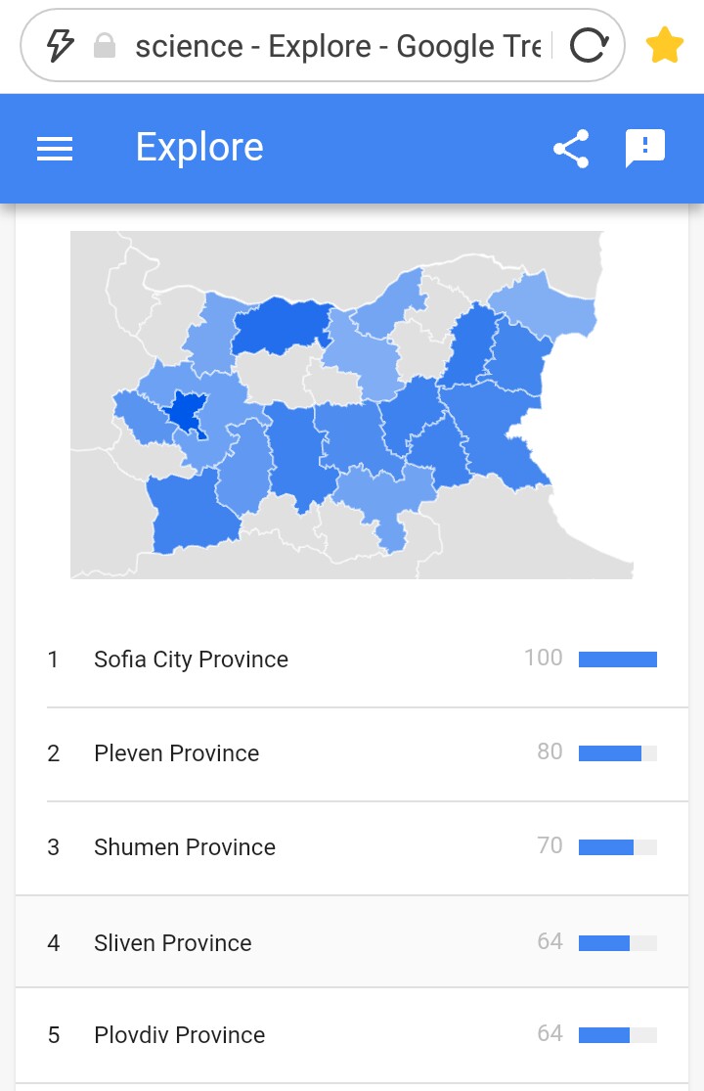Tap the share icon in header
The width and height of the screenshot is (704, 1091).
571,149
